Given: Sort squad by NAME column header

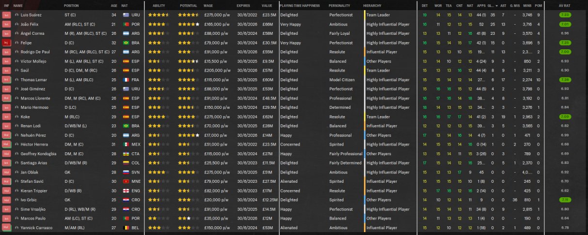Looking at the screenshot, I should 18,5.
